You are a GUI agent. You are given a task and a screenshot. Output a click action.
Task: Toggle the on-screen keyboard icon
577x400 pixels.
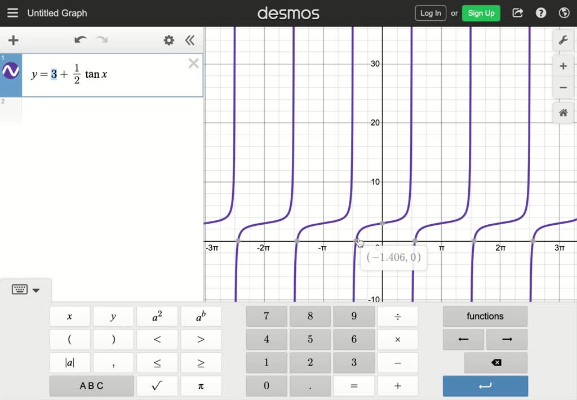(19, 288)
